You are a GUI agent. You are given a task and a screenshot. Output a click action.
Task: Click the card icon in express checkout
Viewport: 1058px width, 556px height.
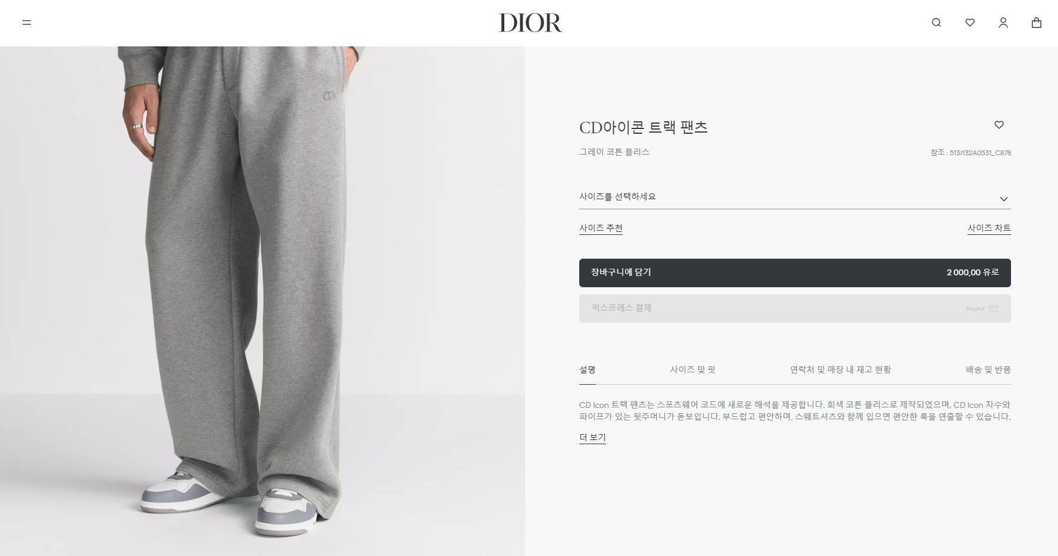tap(994, 309)
